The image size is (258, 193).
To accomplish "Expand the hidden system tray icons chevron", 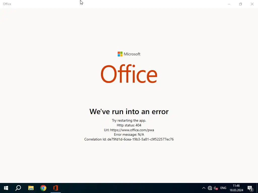I will [204, 188].
